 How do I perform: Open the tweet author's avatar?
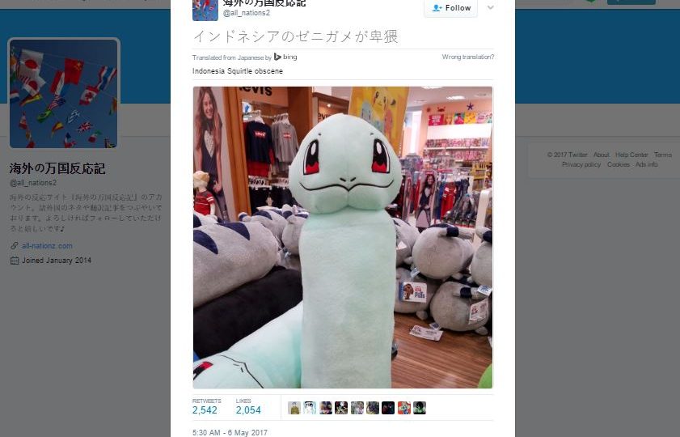click(205, 10)
